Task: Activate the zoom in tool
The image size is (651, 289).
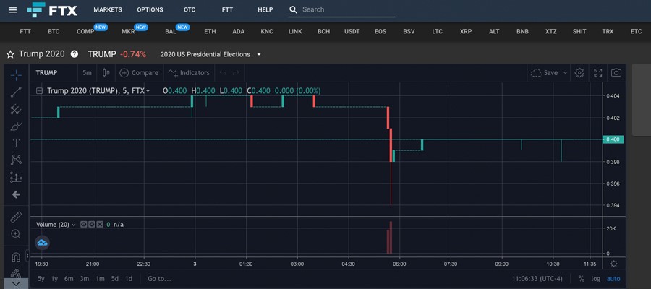Action: click(16, 234)
